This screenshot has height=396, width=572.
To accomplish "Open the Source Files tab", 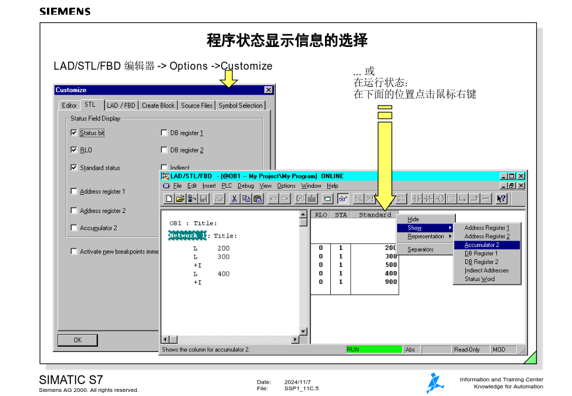I will (x=197, y=106).
